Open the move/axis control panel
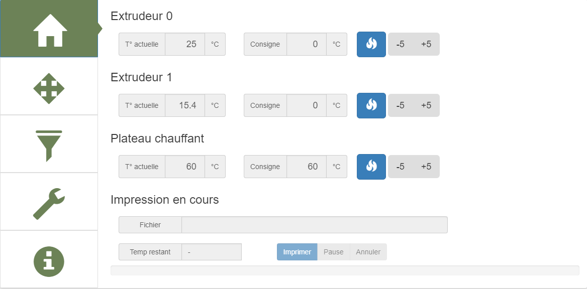 [49, 88]
